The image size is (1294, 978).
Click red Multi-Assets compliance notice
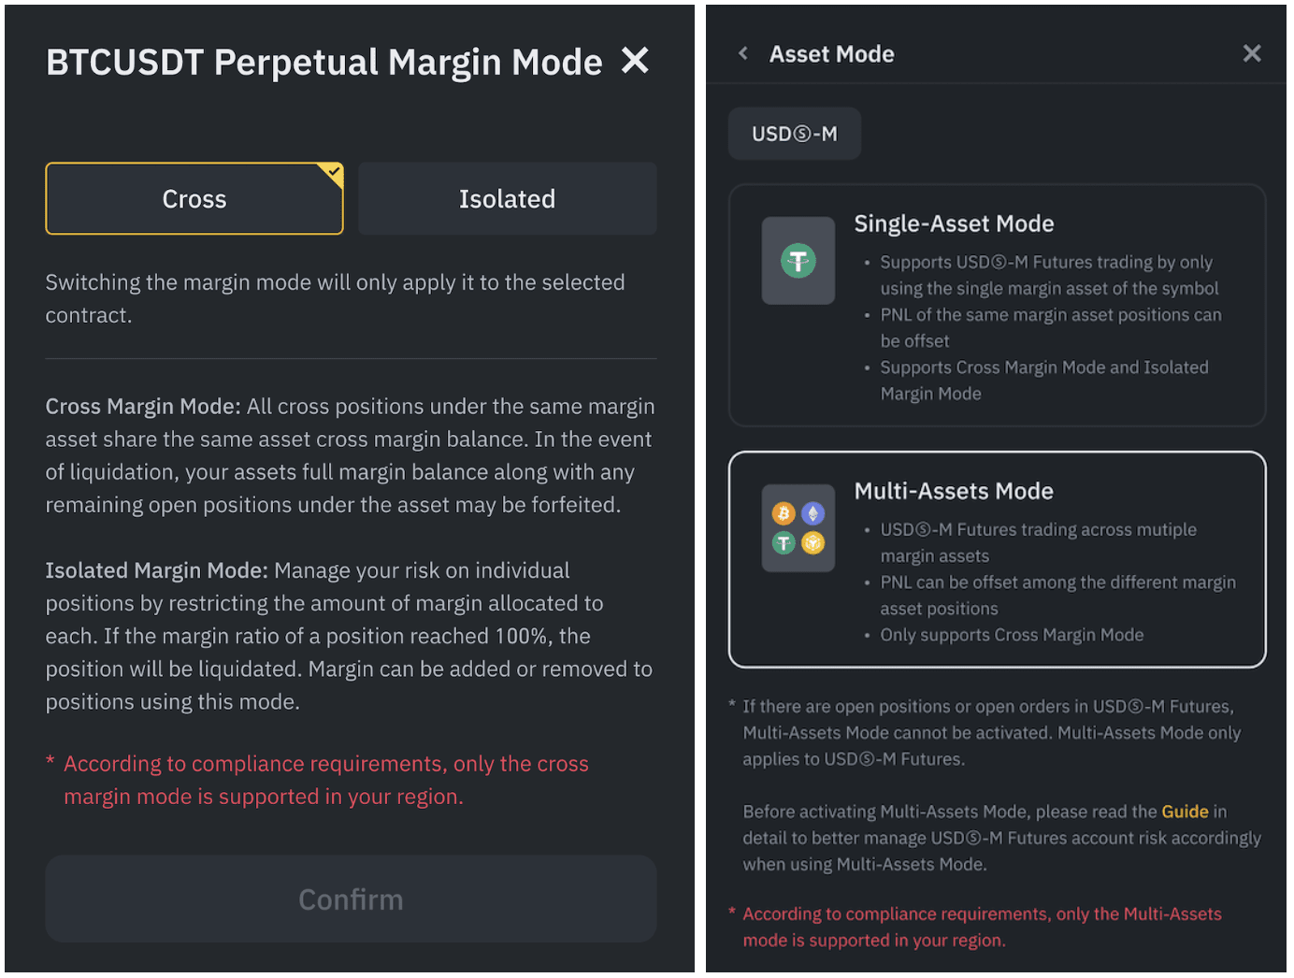(x=982, y=927)
